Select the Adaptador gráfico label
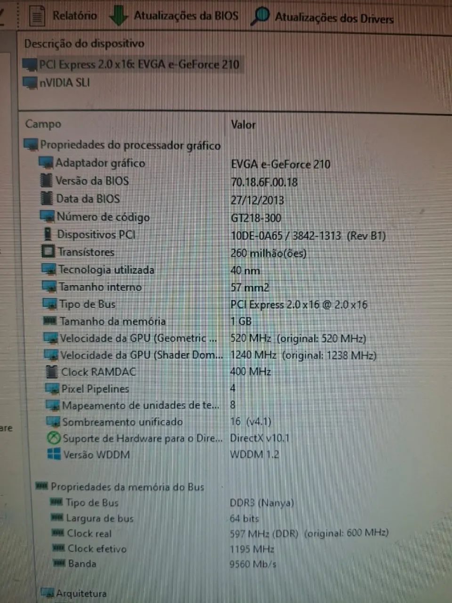Image resolution: width=452 pixels, height=603 pixels. pos(100,163)
